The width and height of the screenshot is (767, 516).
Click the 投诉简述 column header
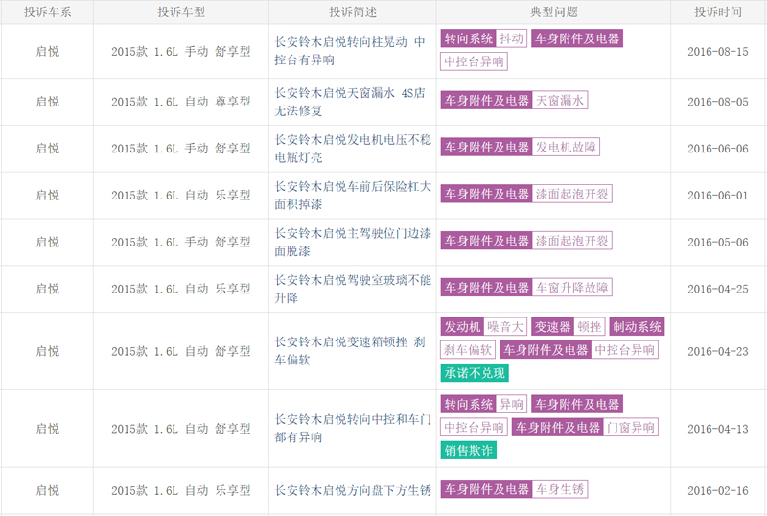click(x=353, y=12)
